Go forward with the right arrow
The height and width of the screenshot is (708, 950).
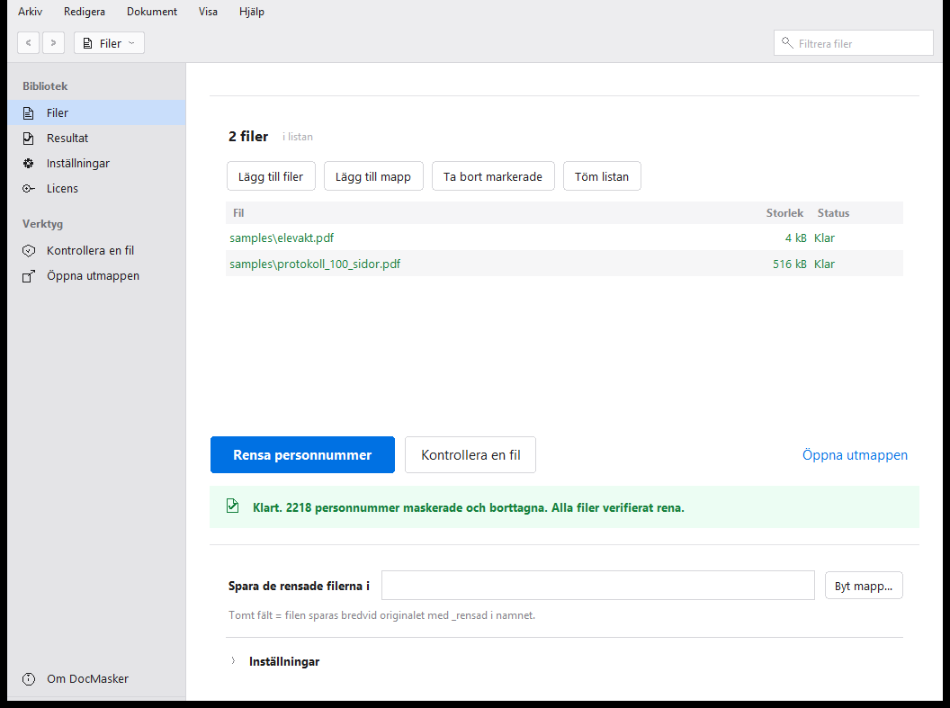pyautogui.click(x=53, y=43)
